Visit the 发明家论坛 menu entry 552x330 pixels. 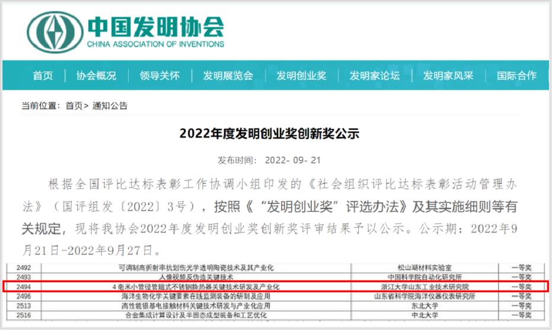[x=374, y=76]
